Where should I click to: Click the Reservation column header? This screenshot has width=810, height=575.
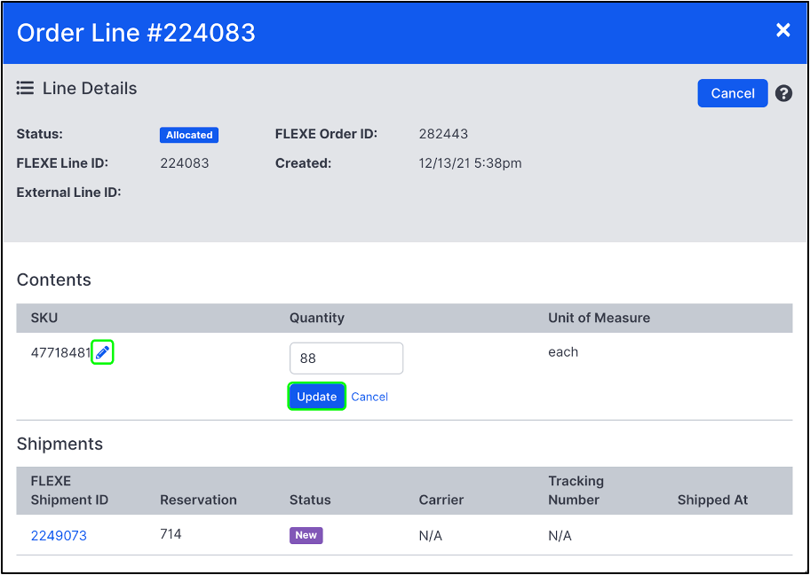pos(198,500)
